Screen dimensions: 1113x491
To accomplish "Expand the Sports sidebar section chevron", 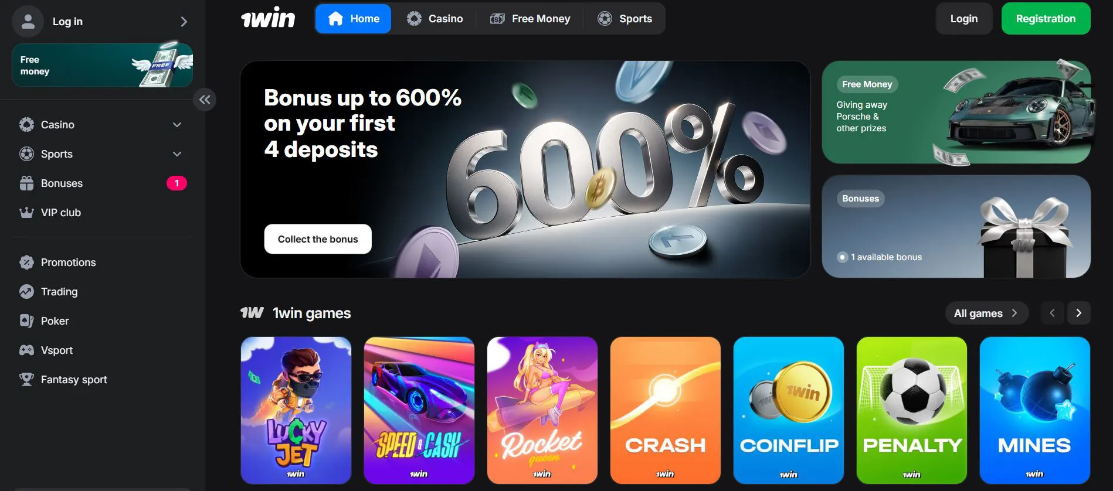I will coord(177,154).
